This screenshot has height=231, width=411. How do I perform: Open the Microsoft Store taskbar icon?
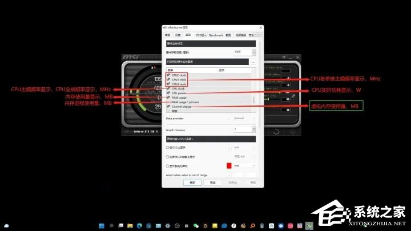149,226
